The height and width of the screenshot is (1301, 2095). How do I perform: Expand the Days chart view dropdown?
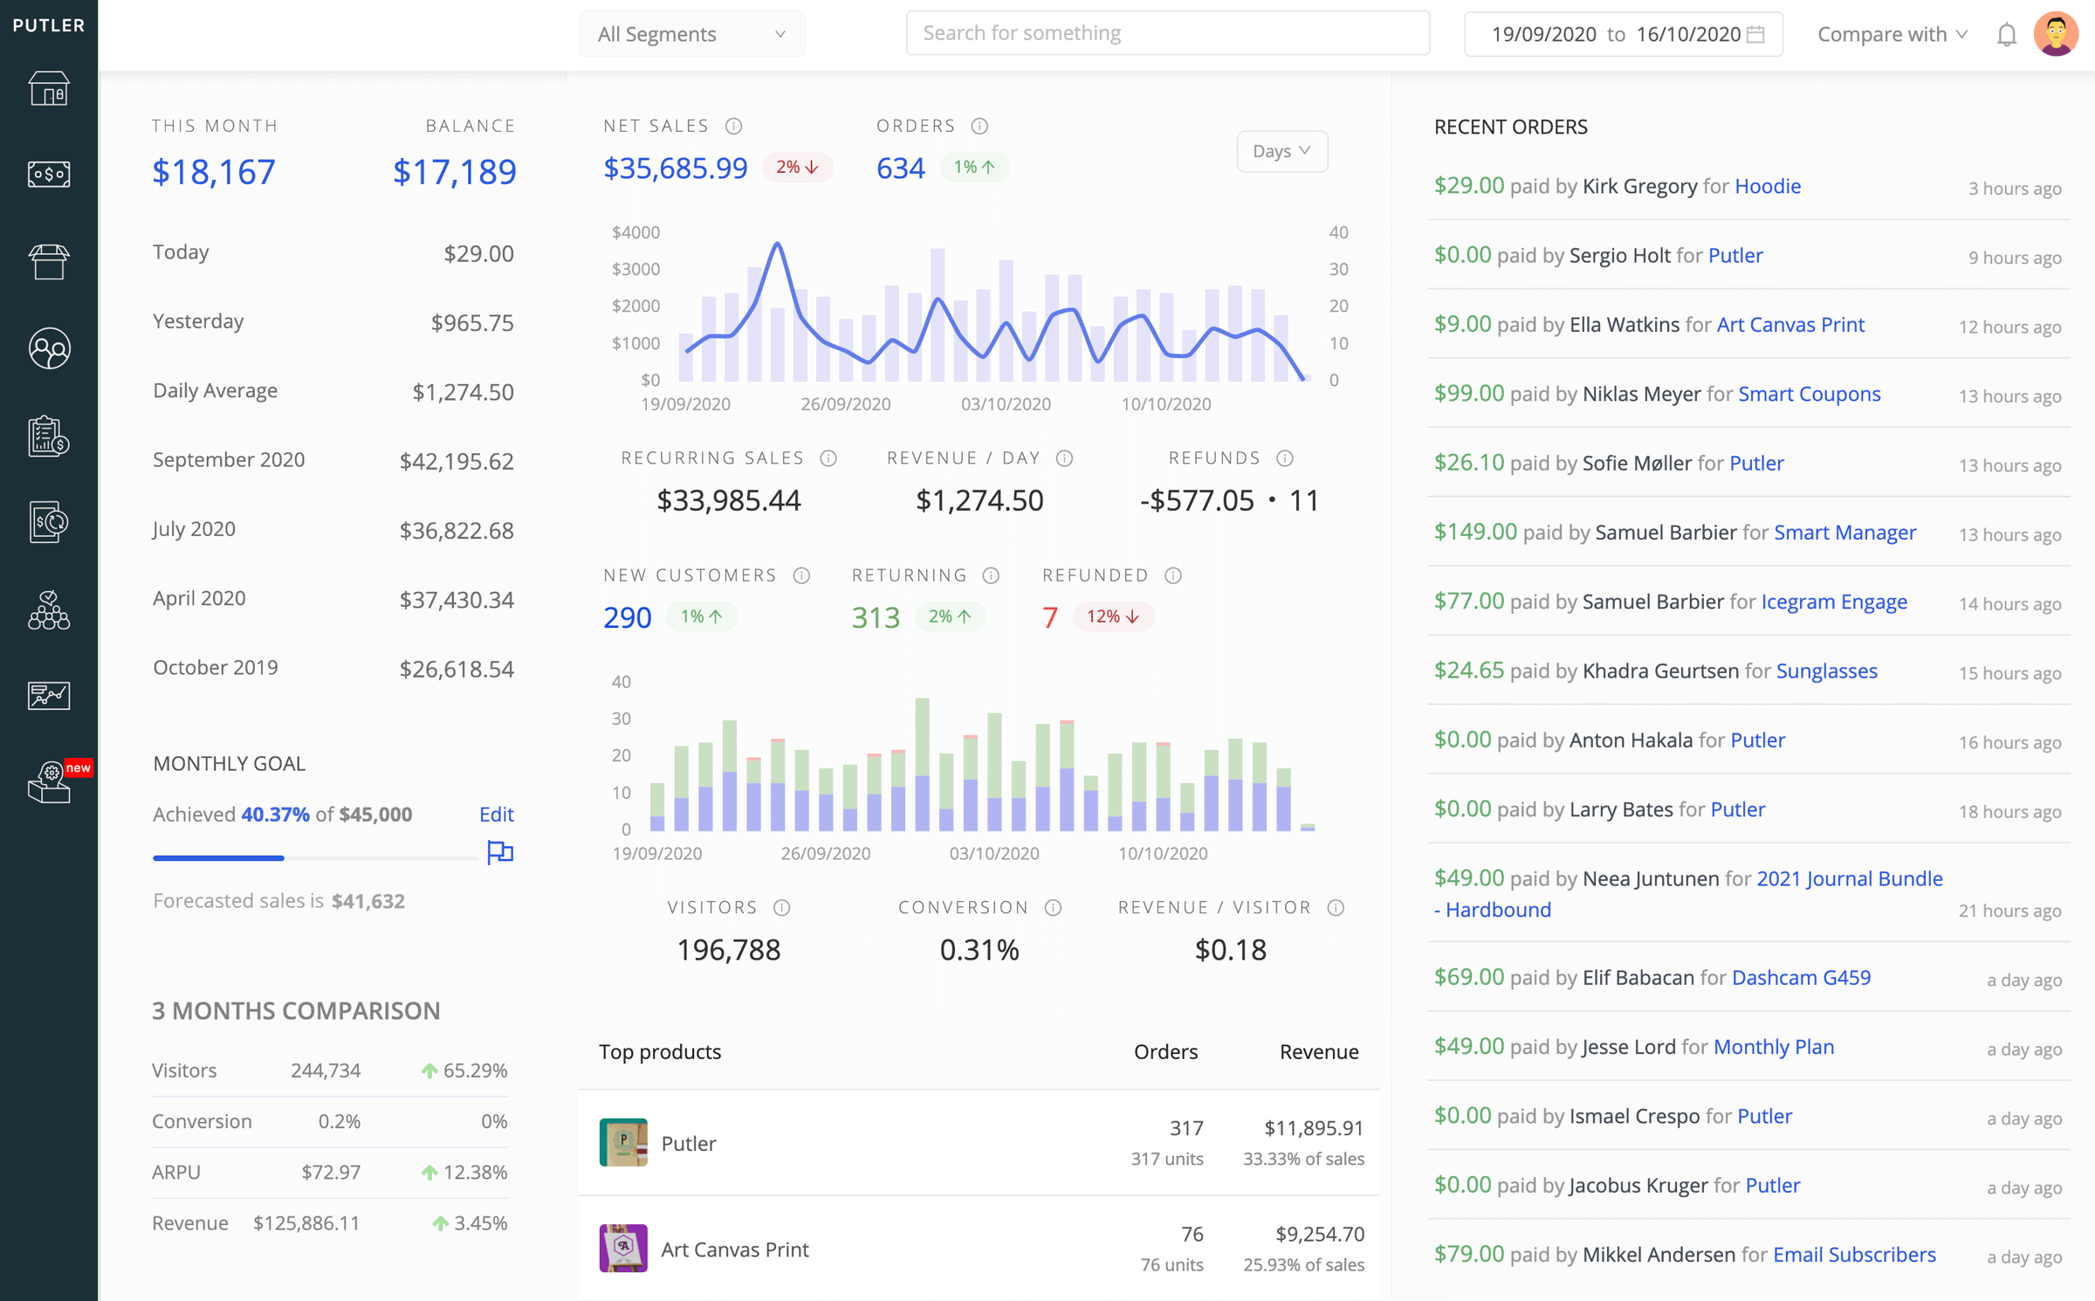click(1281, 150)
